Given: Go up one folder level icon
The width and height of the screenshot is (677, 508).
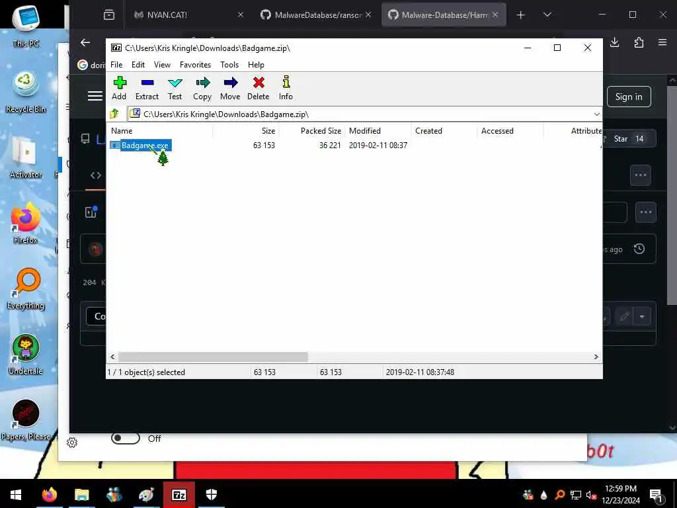Looking at the screenshot, I should [114, 114].
